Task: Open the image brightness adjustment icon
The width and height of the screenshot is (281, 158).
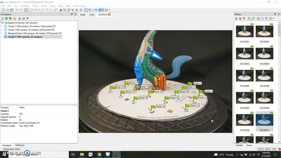Action: (x=61, y=10)
